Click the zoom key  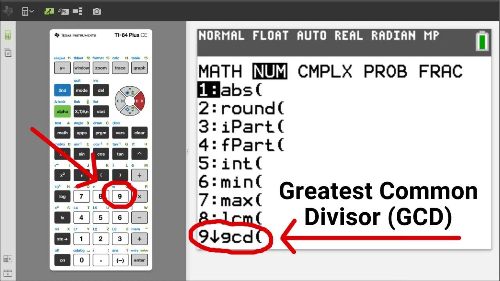[101, 68]
